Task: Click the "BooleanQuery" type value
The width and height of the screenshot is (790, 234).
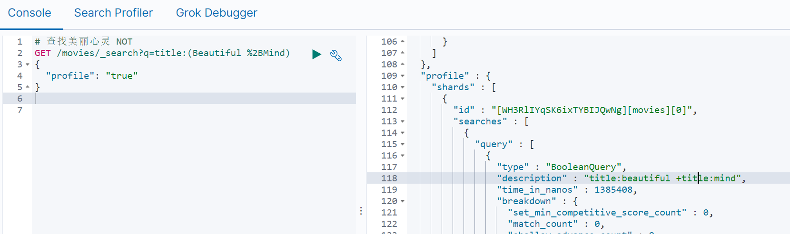Action: click(x=584, y=167)
